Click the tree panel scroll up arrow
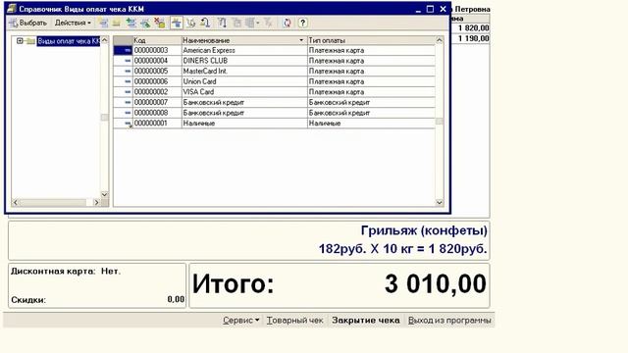Viewport: 628px width, 353px height. [x=105, y=40]
